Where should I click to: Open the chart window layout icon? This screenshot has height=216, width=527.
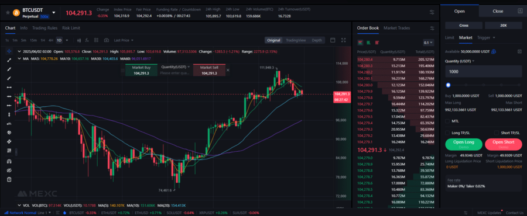(333, 40)
